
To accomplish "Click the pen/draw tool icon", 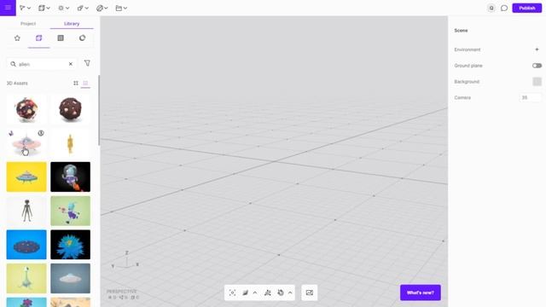I will (100, 8).
